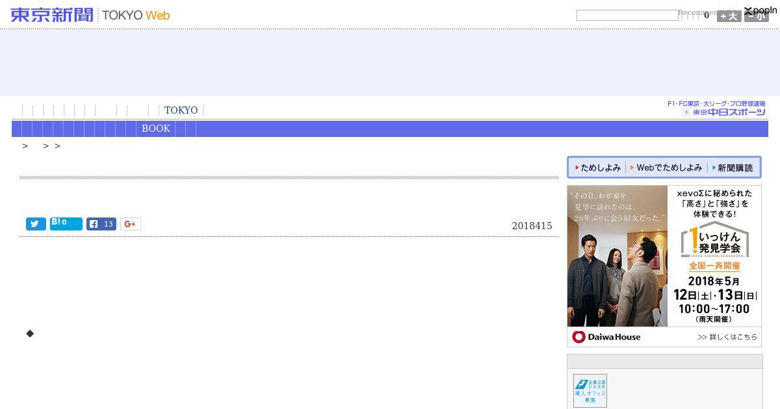Increase text size with +大 button
The height and width of the screenshot is (409, 780).
(x=729, y=16)
